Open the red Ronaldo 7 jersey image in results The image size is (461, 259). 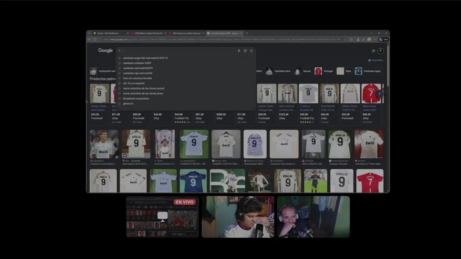(x=370, y=181)
